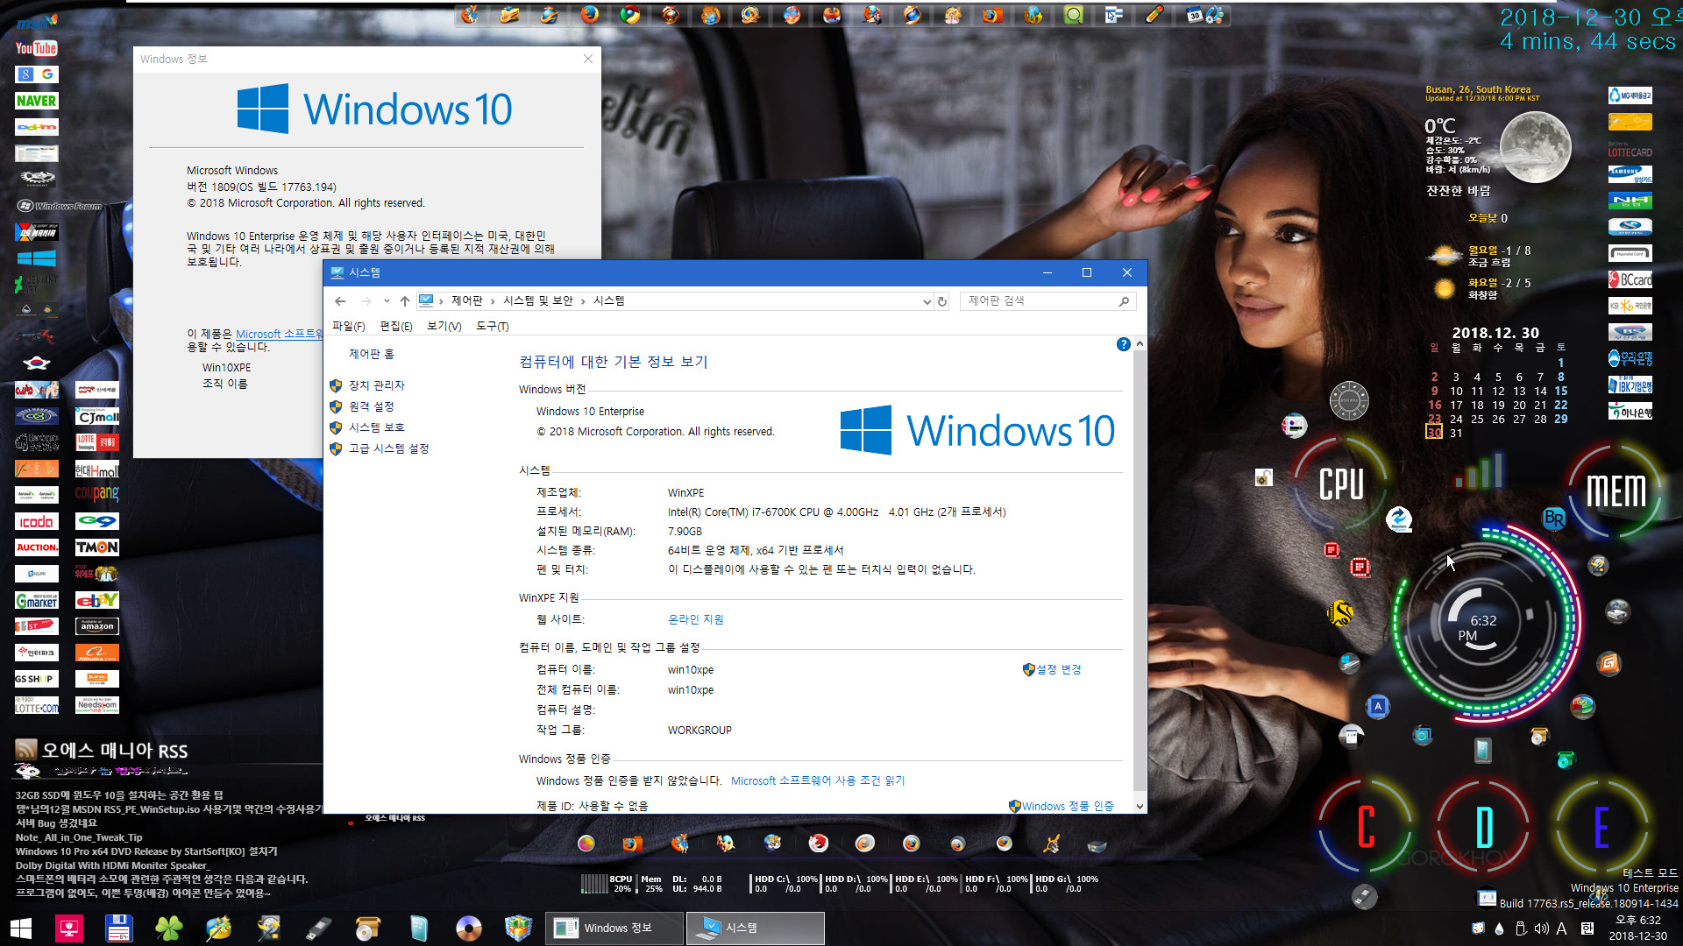The width and height of the screenshot is (1683, 946).
Task: Click day 31 in the calendar widget
Action: [1456, 433]
